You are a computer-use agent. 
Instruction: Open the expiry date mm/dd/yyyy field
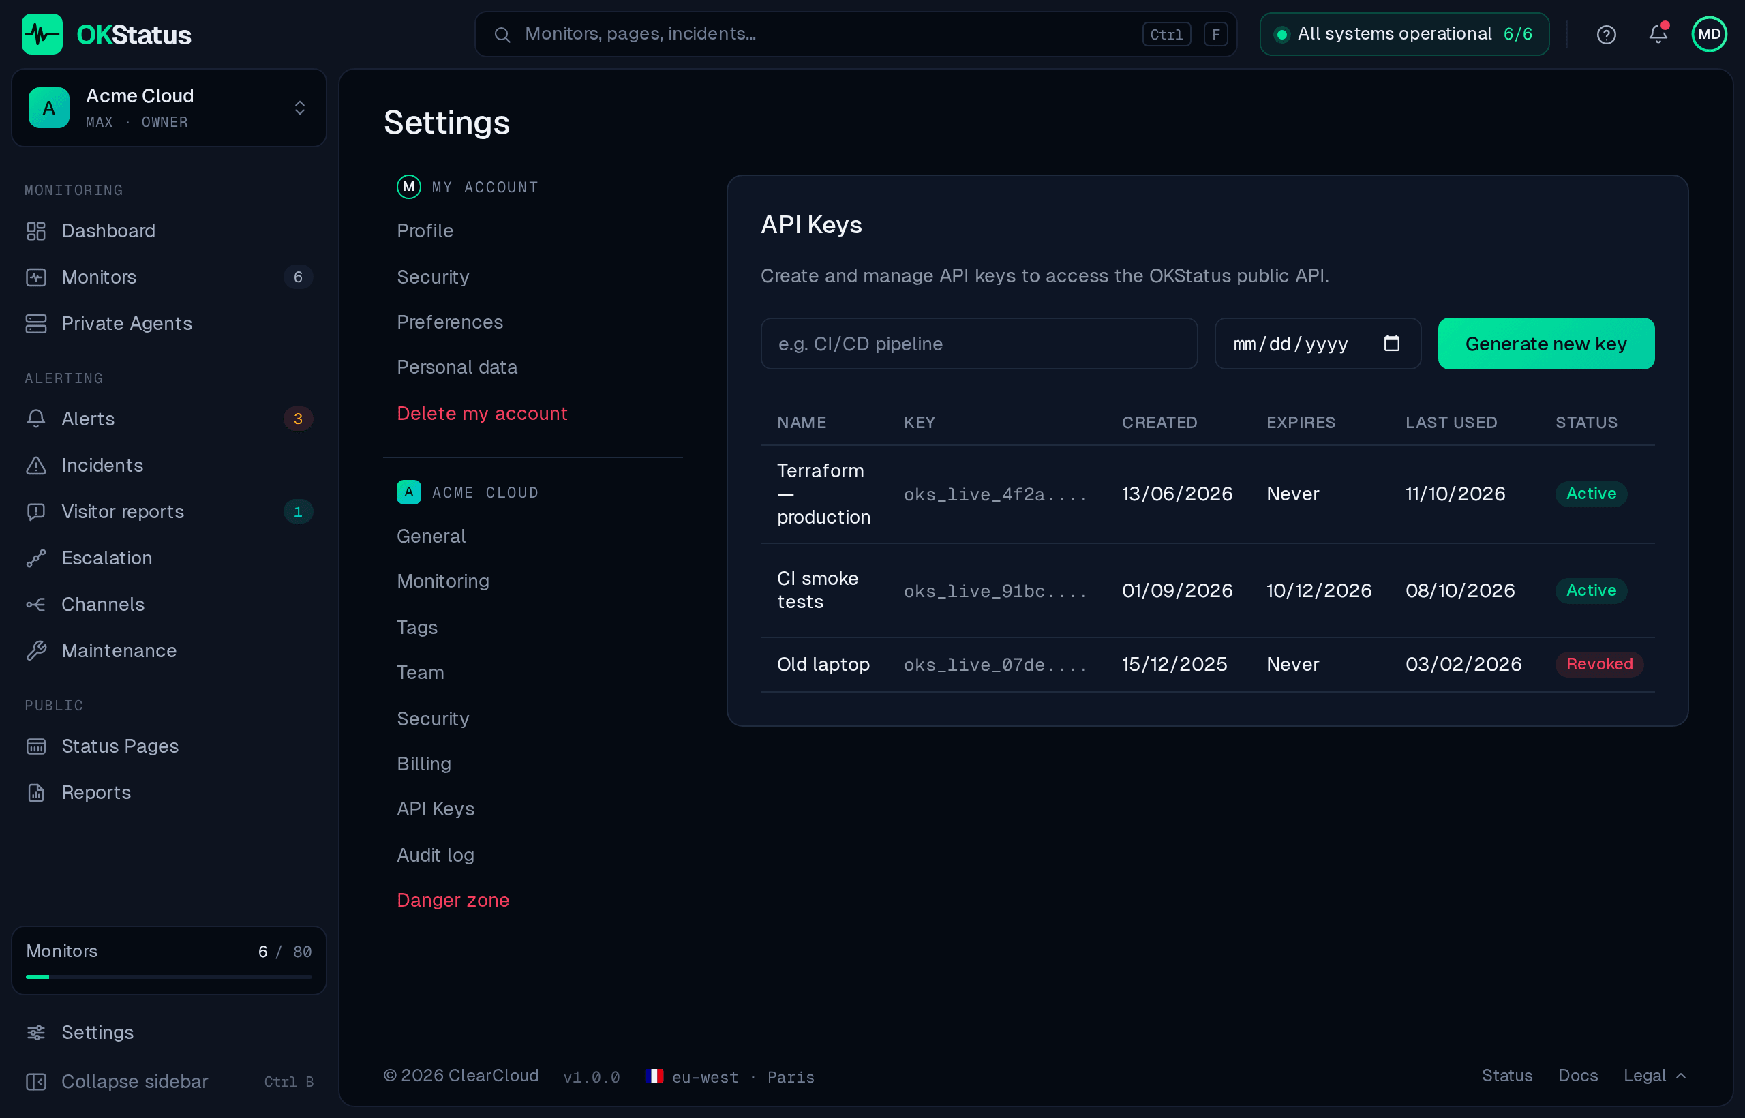[x=1318, y=344]
